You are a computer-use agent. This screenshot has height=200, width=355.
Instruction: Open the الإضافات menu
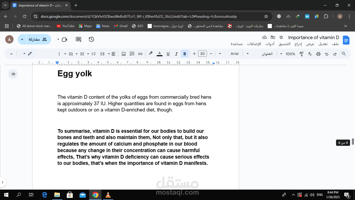pos(254,44)
